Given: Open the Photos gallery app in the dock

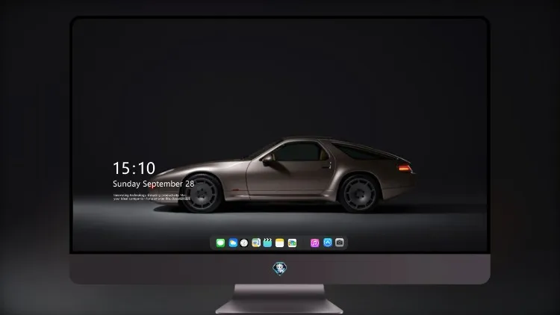Looking at the screenshot, I should [292, 243].
